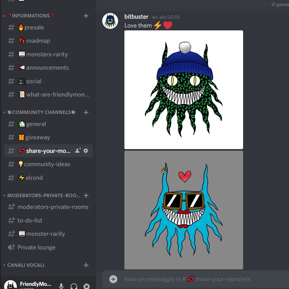Click the attach file plus button
Viewport: 289px width, 289px height.
coord(113,279)
